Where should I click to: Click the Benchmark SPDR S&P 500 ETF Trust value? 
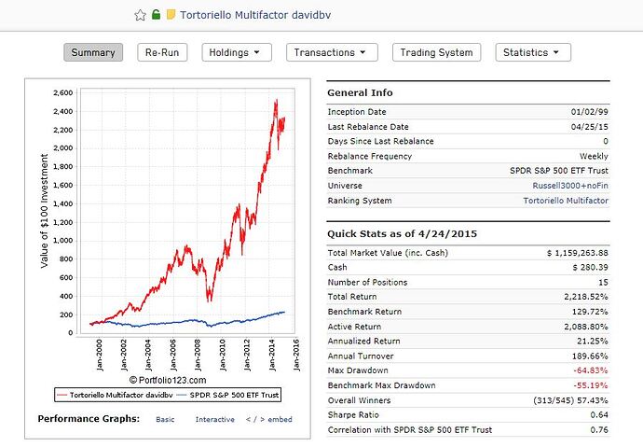tap(559, 171)
